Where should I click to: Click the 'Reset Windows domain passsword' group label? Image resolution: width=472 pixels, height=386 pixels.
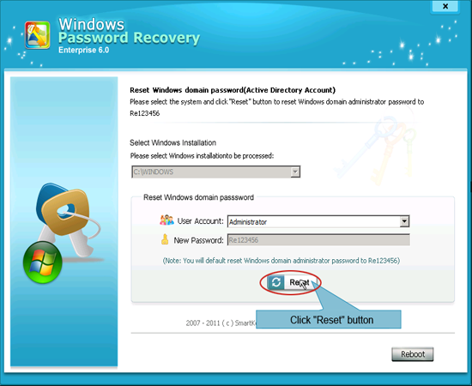point(199,197)
